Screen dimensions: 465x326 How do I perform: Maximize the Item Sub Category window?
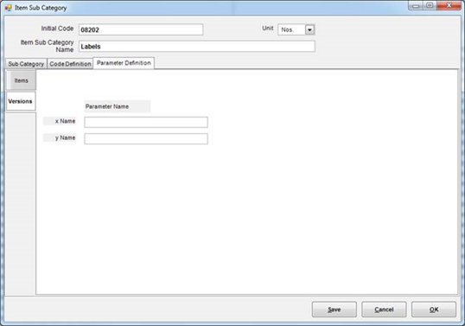pos(430,6)
